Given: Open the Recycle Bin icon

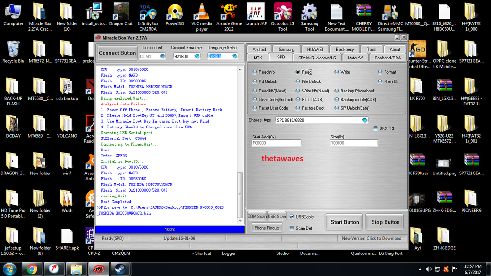Looking at the screenshot, I should 13,52.
